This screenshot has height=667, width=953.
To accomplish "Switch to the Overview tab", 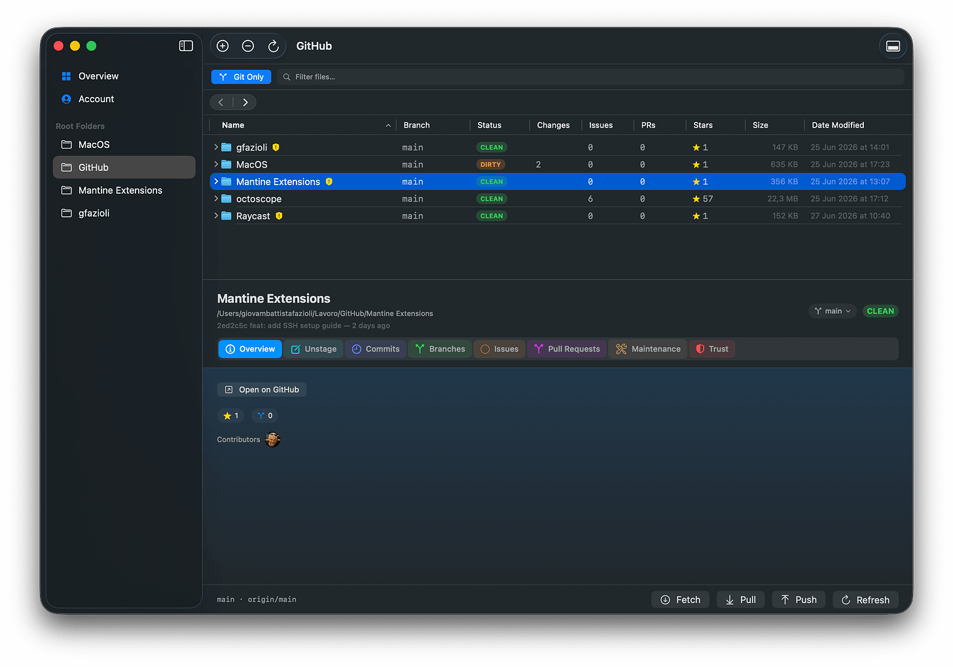I will tap(250, 349).
